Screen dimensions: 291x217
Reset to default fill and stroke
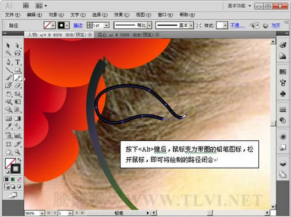7,172
